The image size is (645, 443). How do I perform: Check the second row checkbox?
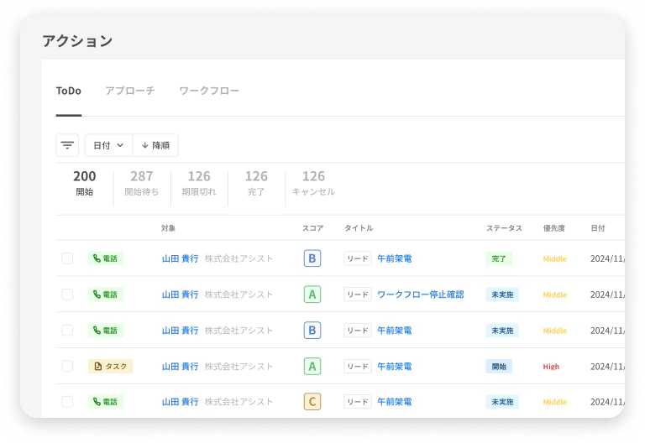pyautogui.click(x=67, y=294)
